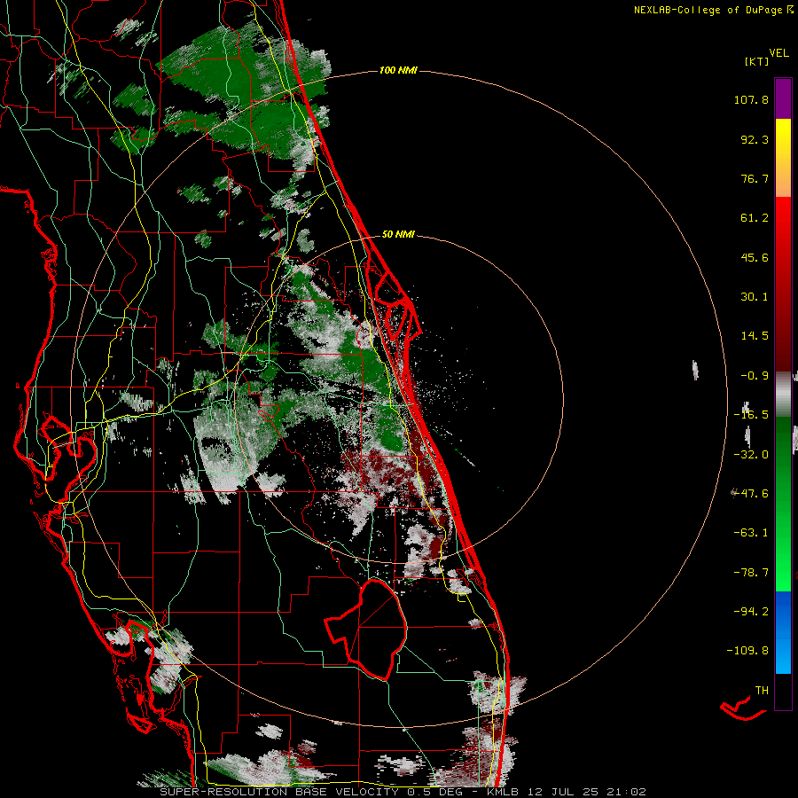Select the 14.5 velocity legend value

click(x=755, y=336)
